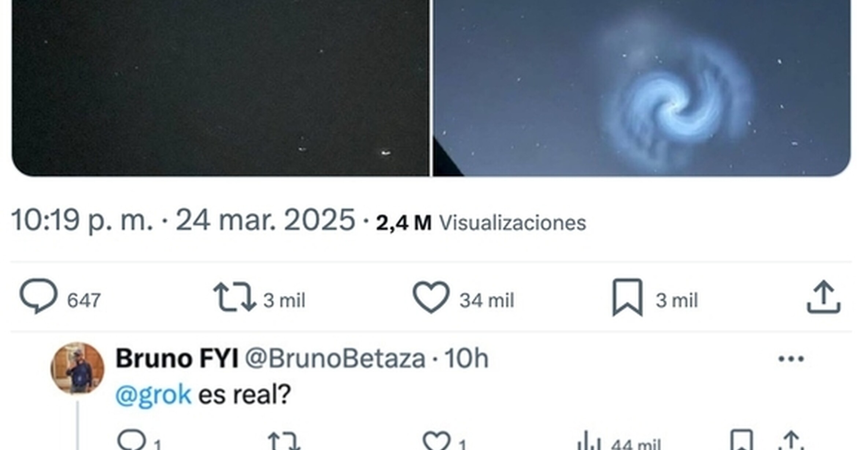Share the main tweet via upload icon
Viewport: 861px width, 450px height.
pos(823,297)
